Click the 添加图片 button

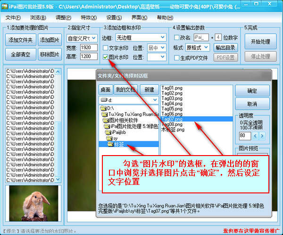point(50,40)
